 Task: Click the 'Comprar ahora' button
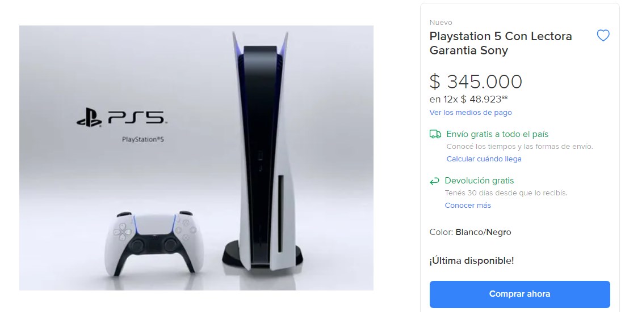520,294
